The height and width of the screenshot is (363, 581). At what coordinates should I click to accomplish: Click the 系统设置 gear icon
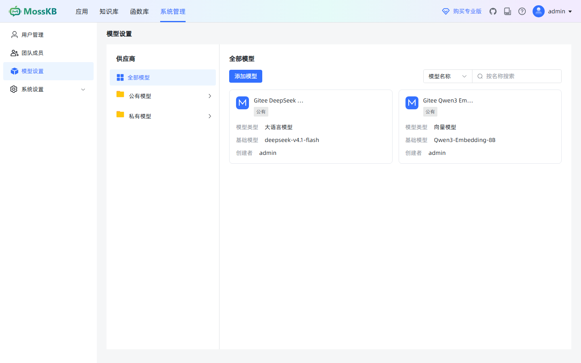[x=14, y=89]
